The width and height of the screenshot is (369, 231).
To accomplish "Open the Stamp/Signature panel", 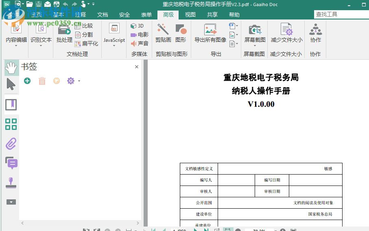I will tap(11, 183).
